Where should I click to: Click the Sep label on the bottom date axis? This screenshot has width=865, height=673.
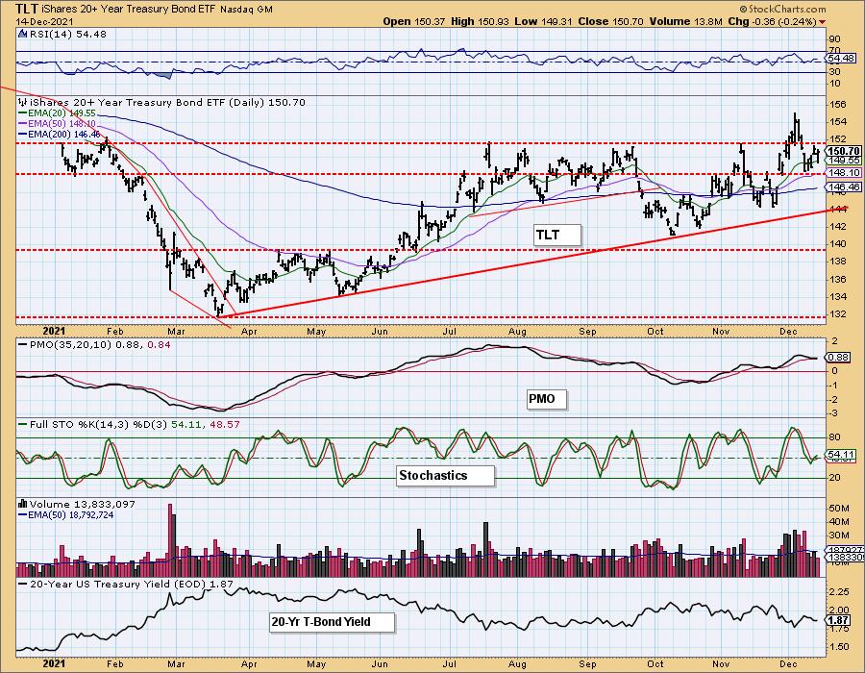click(587, 663)
